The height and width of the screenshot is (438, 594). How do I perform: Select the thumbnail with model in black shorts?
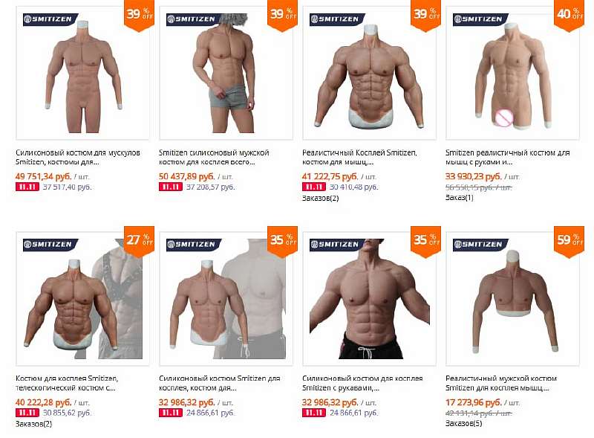[369, 299]
